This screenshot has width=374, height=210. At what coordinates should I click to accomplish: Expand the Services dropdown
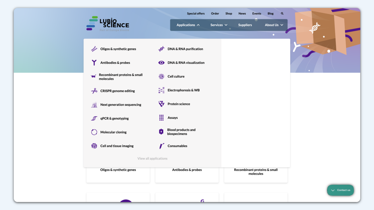click(x=218, y=25)
